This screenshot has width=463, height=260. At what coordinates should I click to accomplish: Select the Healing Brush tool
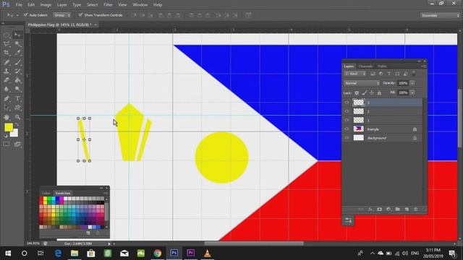pyautogui.click(x=7, y=62)
